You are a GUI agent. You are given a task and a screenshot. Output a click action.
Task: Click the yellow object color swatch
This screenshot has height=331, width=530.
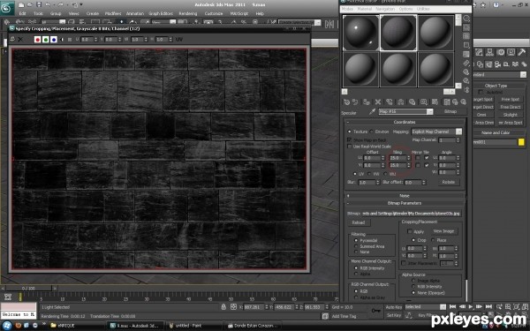[x=521, y=142]
